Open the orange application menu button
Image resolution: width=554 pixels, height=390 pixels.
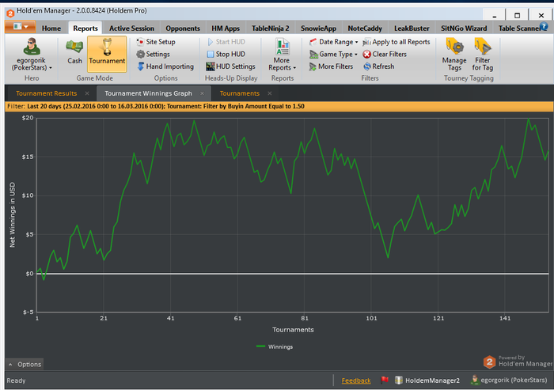20,27
